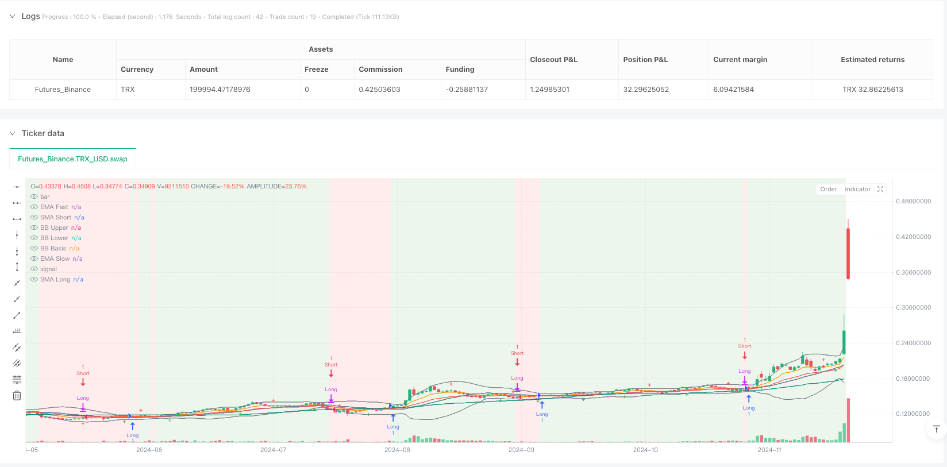
Task: Open the Futures_Binance.TRX_USD.swap tab
Action: coord(72,159)
